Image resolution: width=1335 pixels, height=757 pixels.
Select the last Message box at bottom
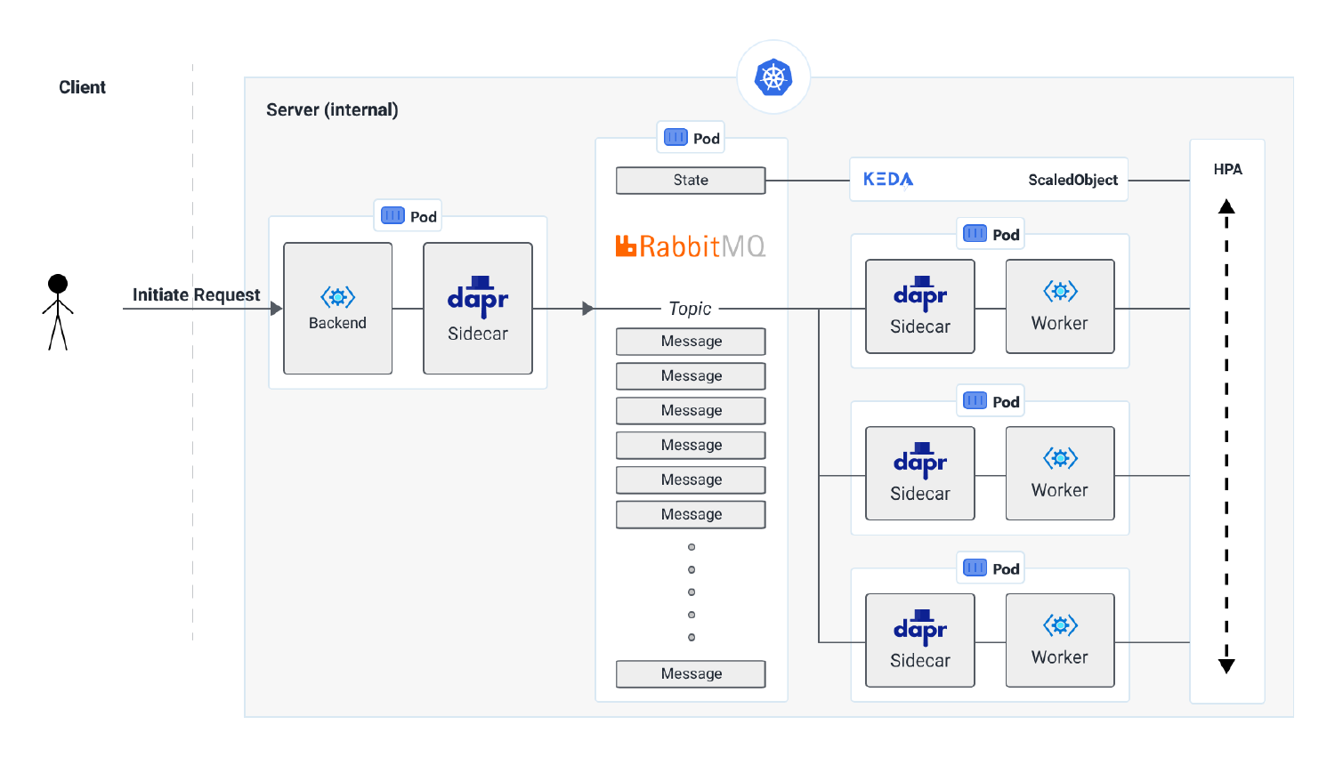pos(691,674)
